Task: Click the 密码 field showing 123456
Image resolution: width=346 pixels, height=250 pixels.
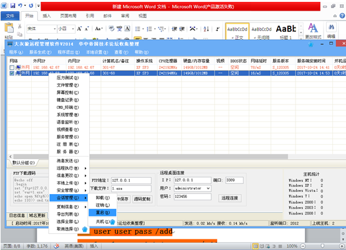Action: click(x=193, y=197)
